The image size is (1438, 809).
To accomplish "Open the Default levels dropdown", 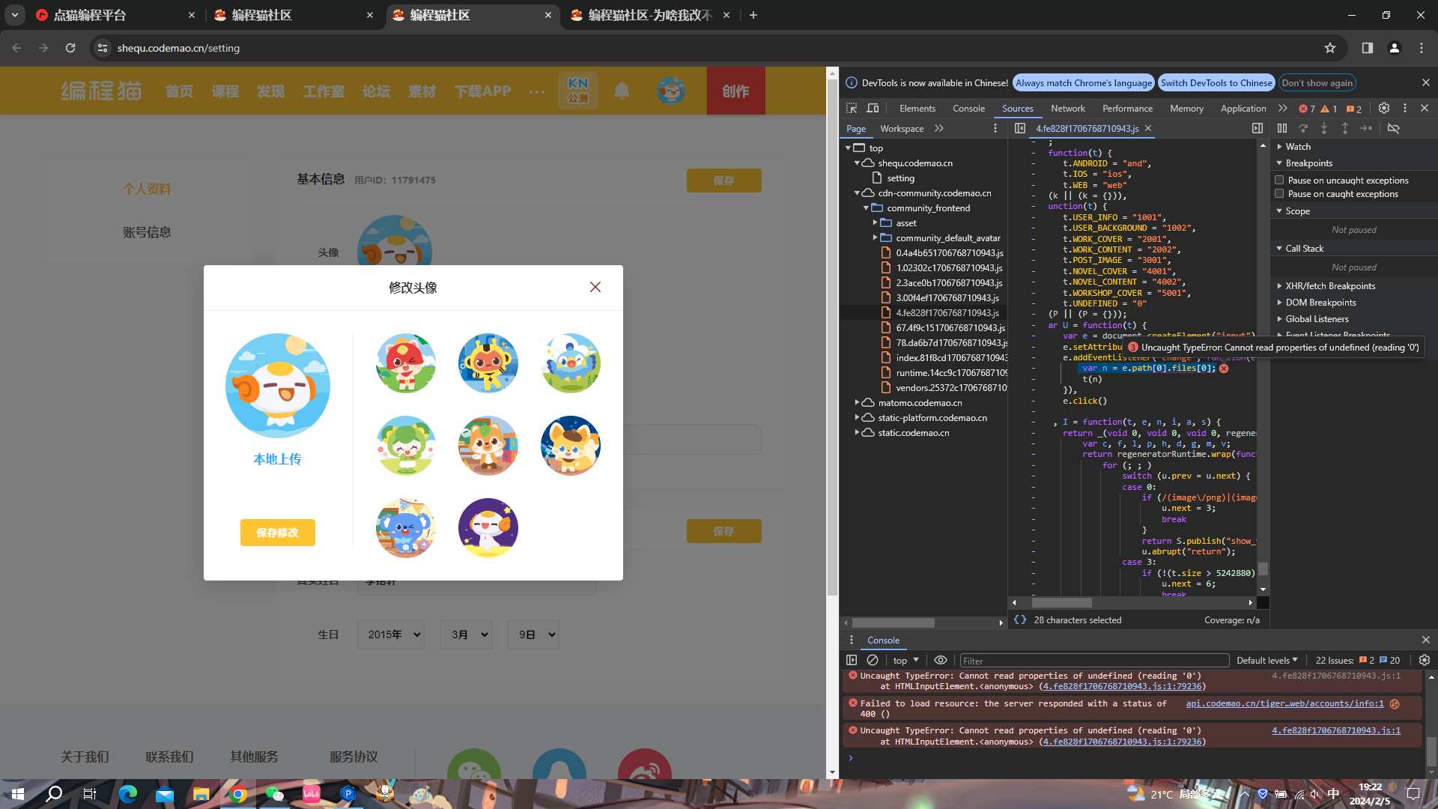I will 1266,660.
